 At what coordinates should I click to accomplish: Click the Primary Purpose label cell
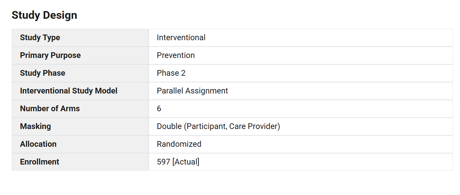pyautogui.click(x=50, y=55)
